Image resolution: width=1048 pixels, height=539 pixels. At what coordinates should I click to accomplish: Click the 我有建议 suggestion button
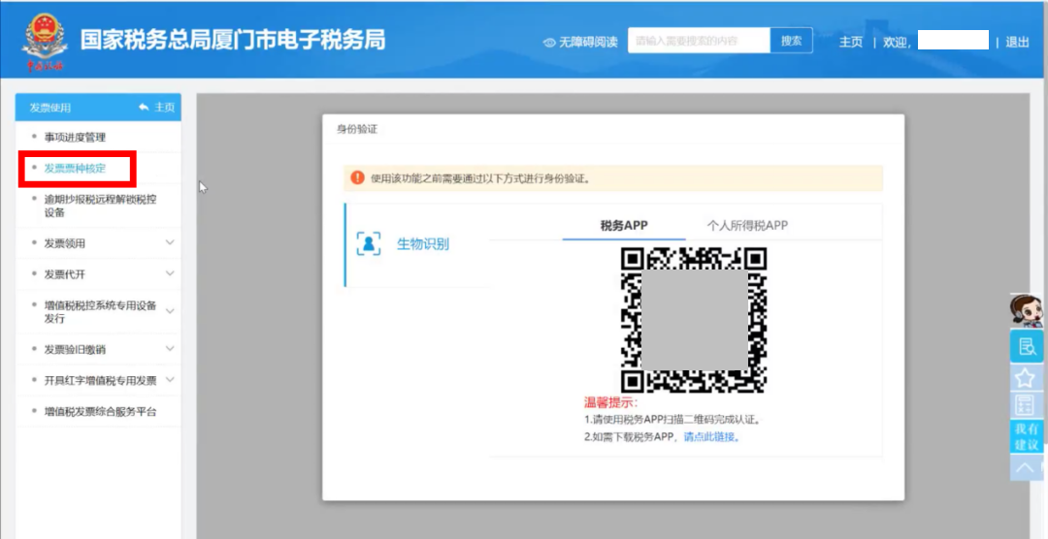[1026, 437]
